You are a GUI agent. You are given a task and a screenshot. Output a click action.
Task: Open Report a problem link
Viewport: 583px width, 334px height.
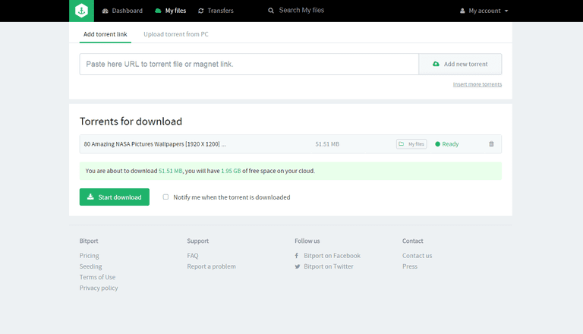211,266
